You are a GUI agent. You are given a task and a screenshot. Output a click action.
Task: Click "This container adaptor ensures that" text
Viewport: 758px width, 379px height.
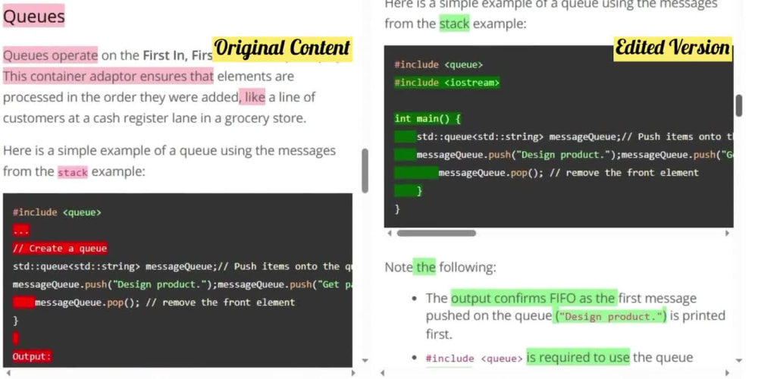click(108, 77)
